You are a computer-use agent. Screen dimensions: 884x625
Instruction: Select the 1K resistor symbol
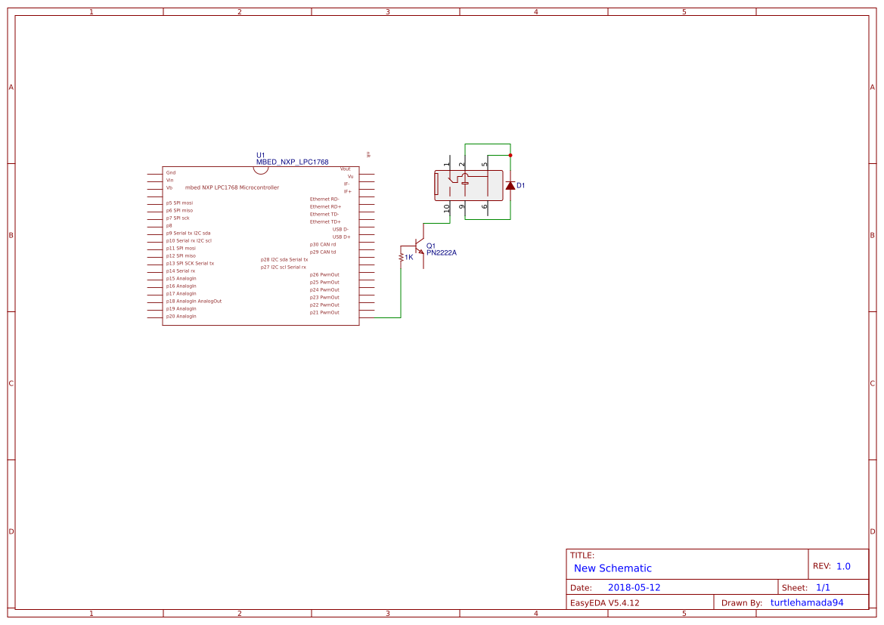(x=401, y=258)
